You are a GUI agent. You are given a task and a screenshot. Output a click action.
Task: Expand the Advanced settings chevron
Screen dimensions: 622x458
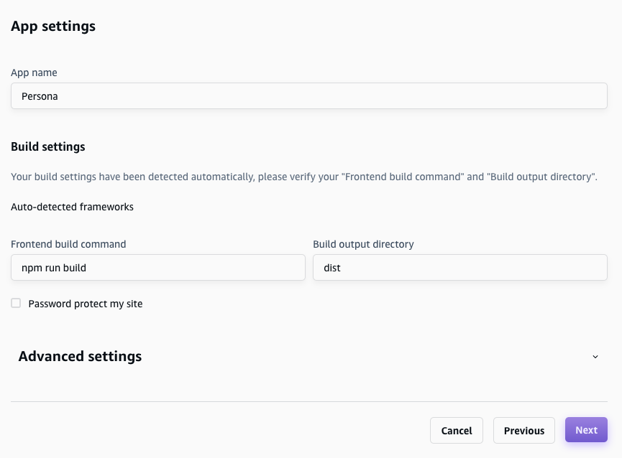pyautogui.click(x=595, y=357)
